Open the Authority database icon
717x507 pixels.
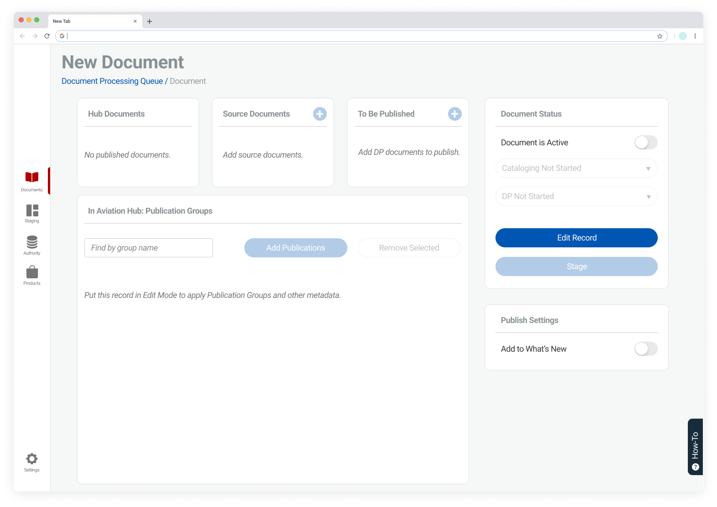[32, 242]
